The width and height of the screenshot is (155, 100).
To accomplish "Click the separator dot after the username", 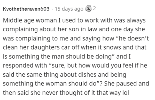I will pos(52,9).
